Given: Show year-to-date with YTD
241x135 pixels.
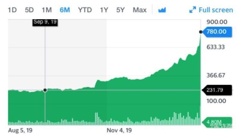Looking at the screenshot, I should click(x=85, y=10).
